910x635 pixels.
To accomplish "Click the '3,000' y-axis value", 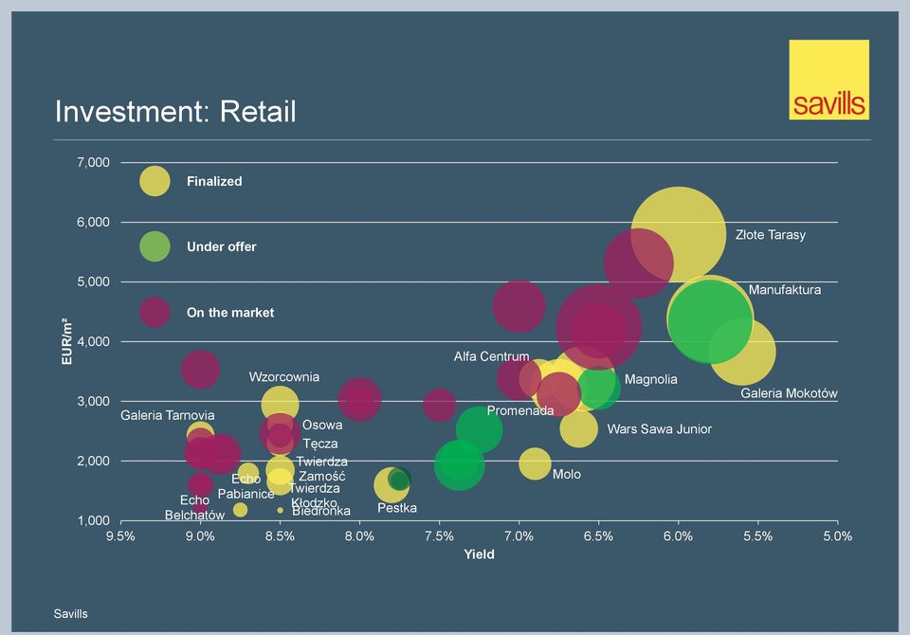I will point(93,401).
